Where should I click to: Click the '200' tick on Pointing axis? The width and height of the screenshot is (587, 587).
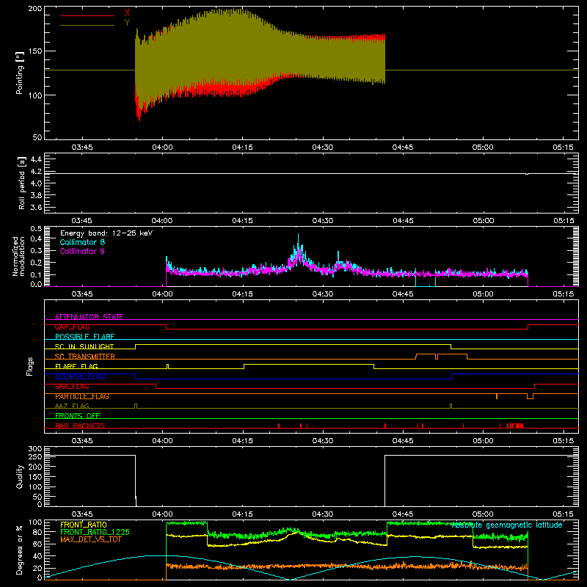pyautogui.click(x=35, y=8)
